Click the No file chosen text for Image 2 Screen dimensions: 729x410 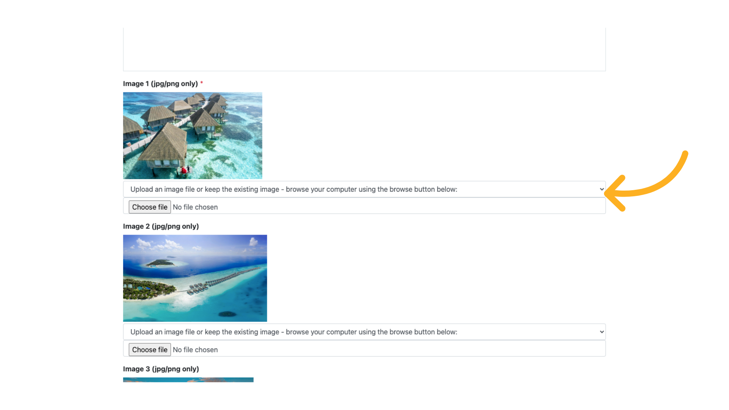coord(195,350)
